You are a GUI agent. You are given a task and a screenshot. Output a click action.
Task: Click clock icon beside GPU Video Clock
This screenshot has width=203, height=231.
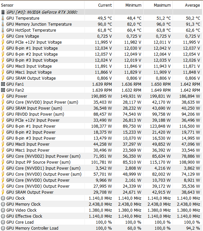tap(3, 210)
